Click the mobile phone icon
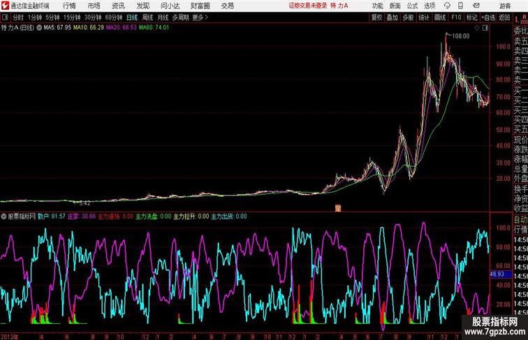This screenshot has width=528, height=340. (x=460, y=6)
